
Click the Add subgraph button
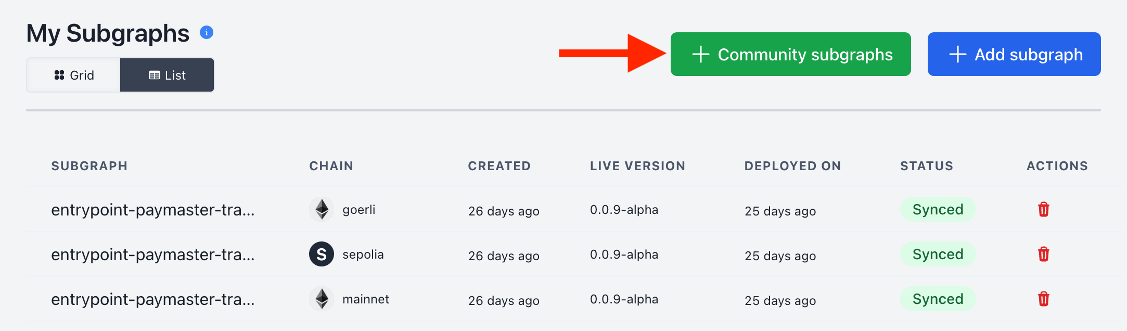click(1014, 55)
